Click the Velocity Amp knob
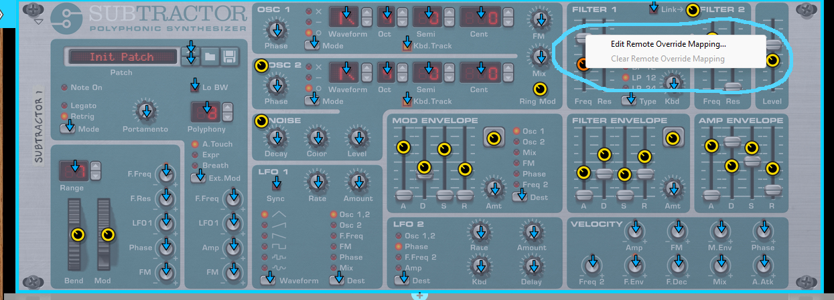The width and height of the screenshot is (834, 300). (634, 231)
